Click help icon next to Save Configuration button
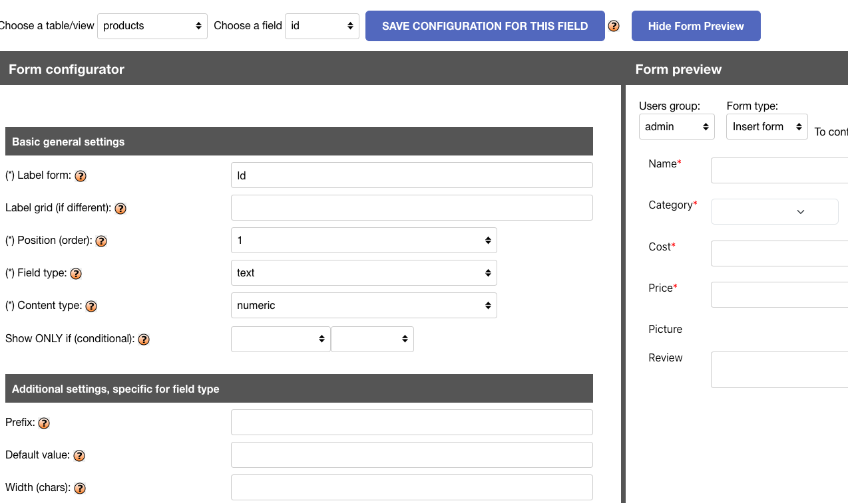This screenshot has height=503, width=848. (614, 27)
